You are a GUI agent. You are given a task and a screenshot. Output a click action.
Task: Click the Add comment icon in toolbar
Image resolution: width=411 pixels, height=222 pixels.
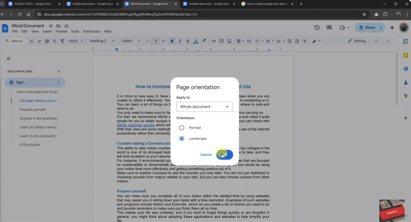coord(221,41)
